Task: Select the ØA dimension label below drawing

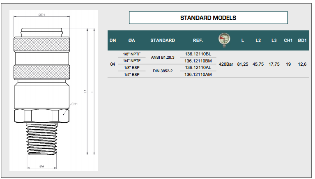Action: (x=42, y=166)
